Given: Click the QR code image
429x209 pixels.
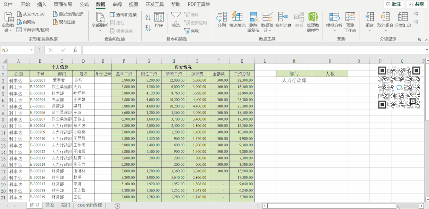Looking at the screenshot, I should [x=399, y=87].
